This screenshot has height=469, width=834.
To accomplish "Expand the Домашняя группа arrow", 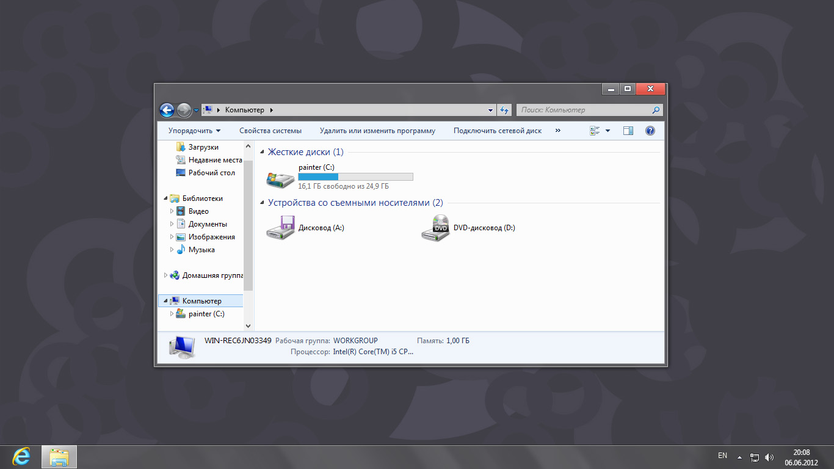I will (165, 275).
